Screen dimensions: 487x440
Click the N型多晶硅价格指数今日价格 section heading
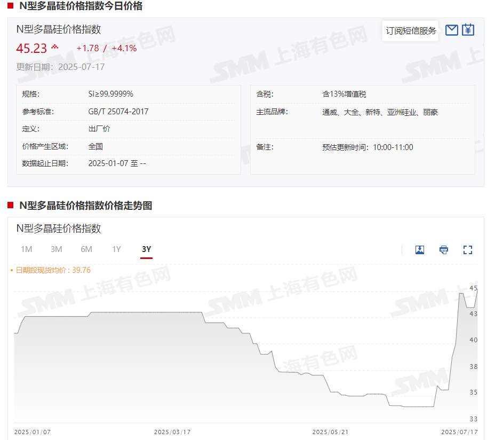pyautogui.click(x=81, y=6)
